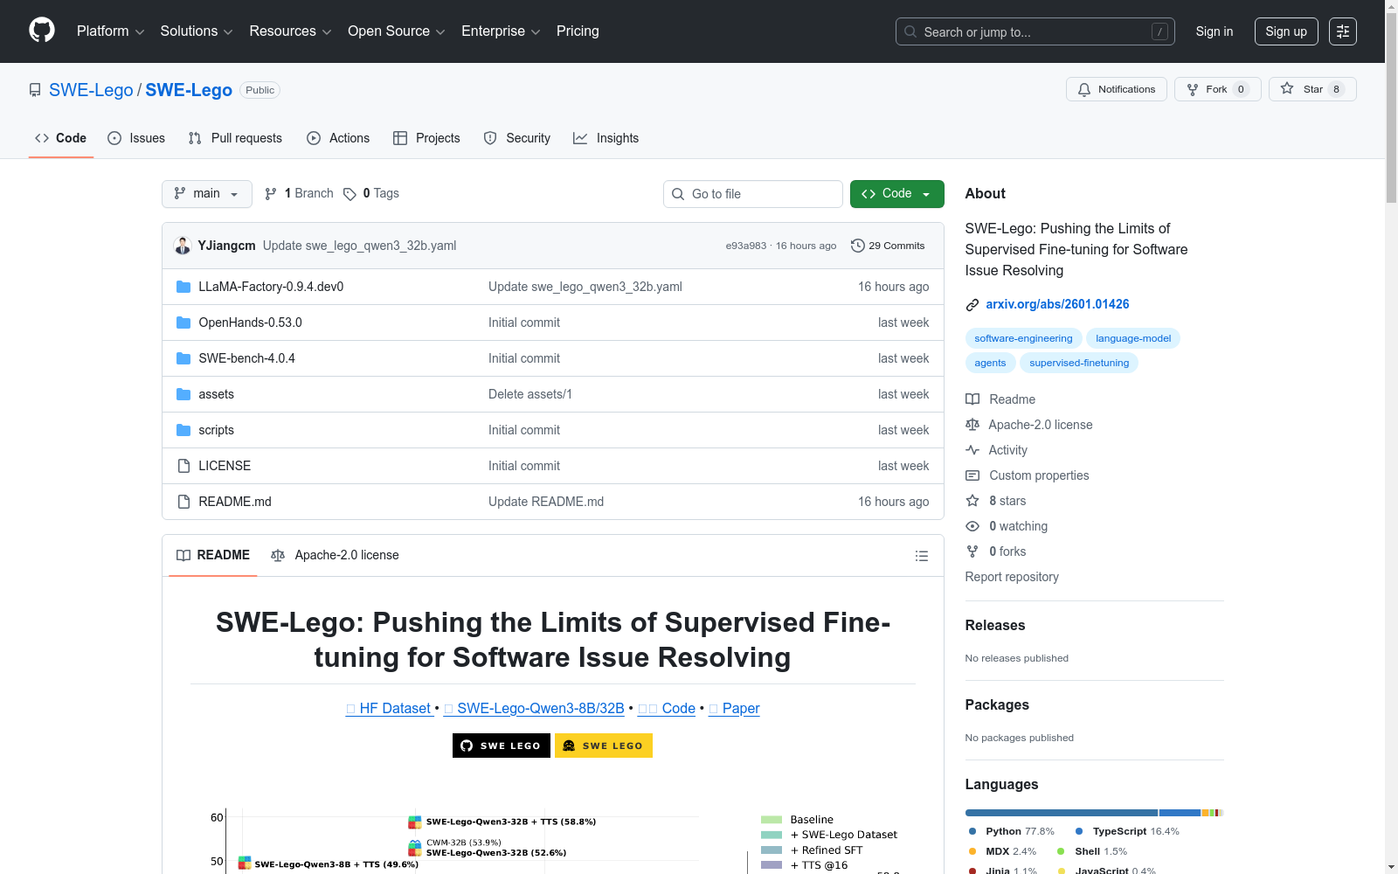Screen dimensions: 1398x874
Task: Open the command palette icon button
Action: (1343, 31)
